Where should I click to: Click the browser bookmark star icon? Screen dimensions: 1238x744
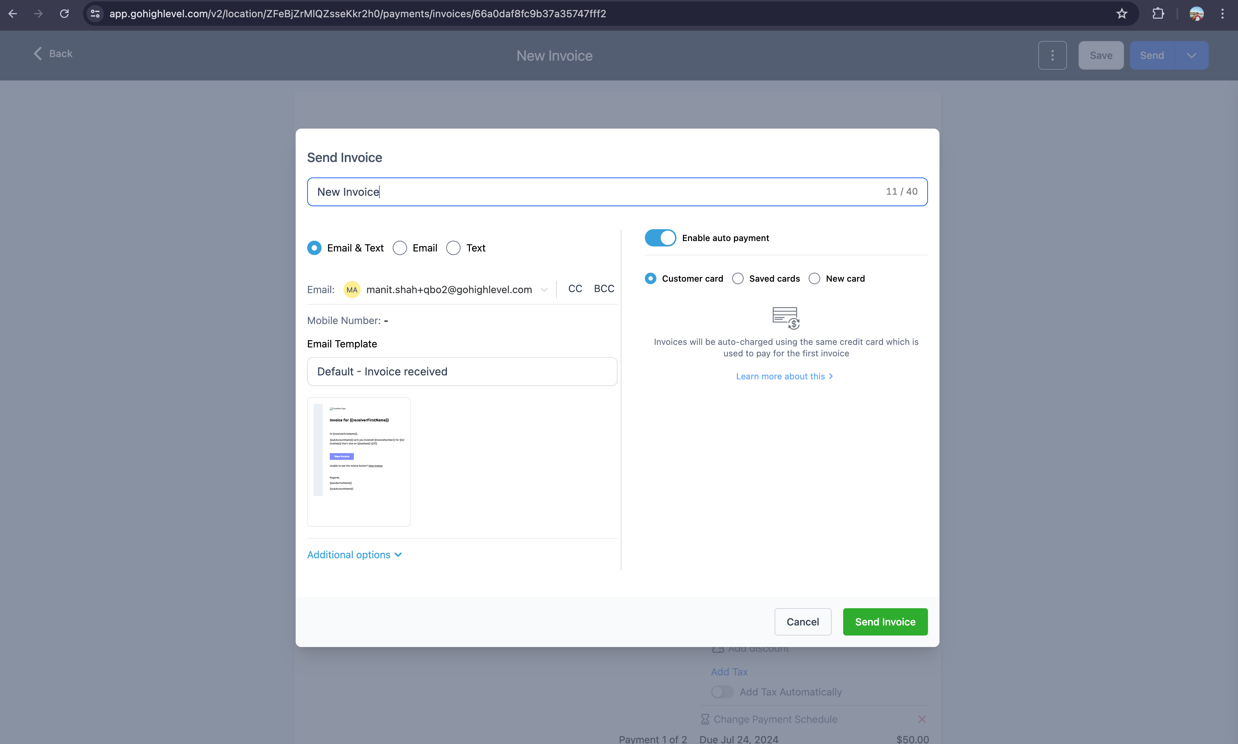click(1122, 13)
